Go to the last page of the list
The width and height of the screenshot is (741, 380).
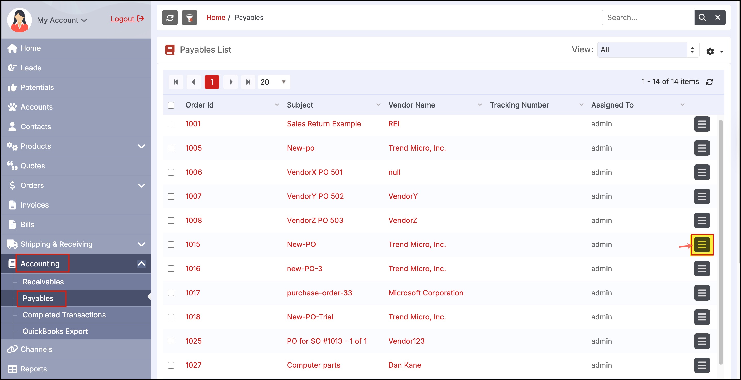248,82
